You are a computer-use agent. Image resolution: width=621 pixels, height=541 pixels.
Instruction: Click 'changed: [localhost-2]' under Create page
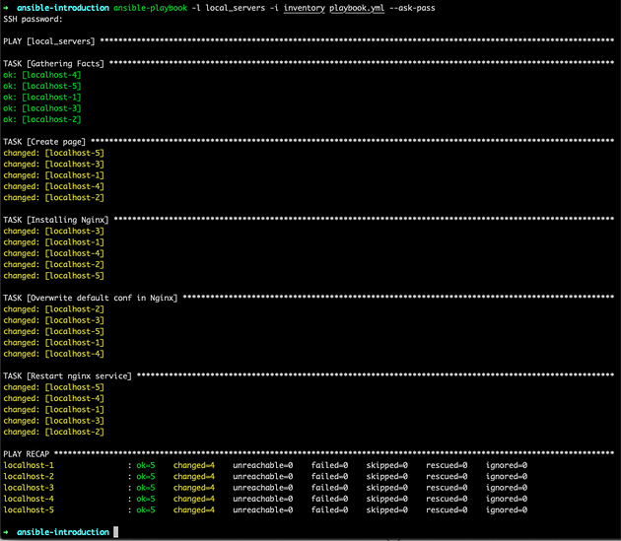(x=53, y=197)
